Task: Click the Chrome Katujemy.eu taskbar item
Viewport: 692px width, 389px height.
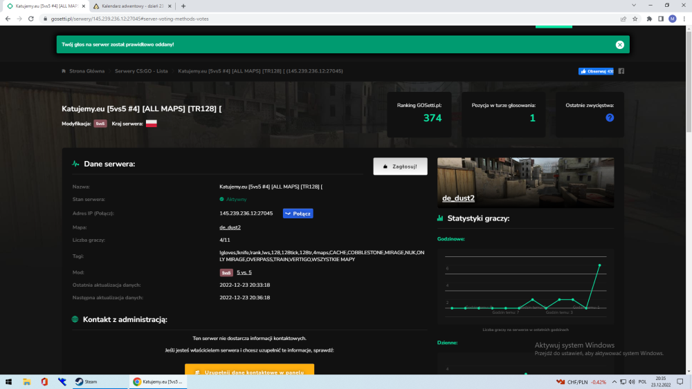Action: click(158, 382)
